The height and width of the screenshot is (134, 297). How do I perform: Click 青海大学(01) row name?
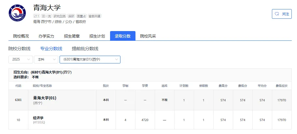(45, 98)
